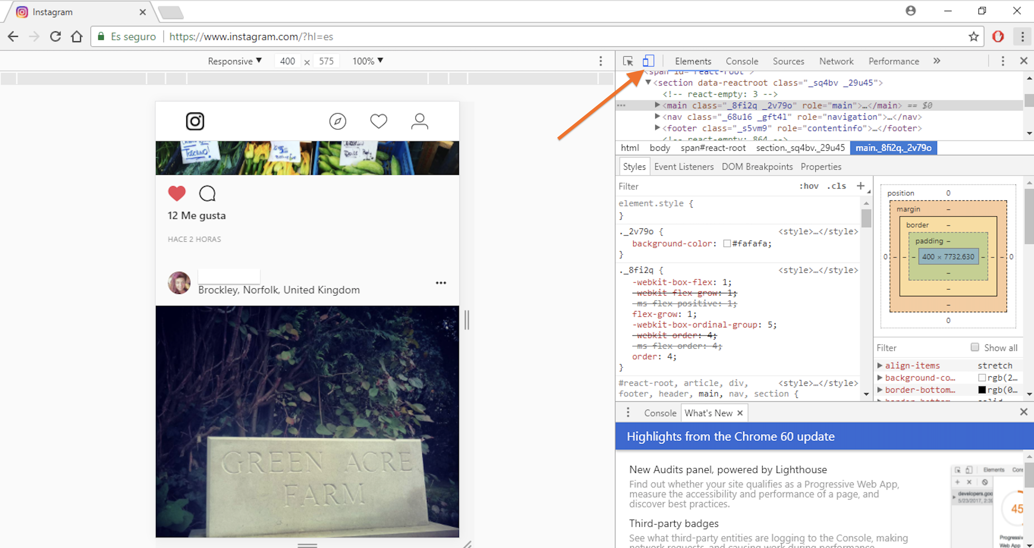Click the width field showing 400

[x=287, y=61]
